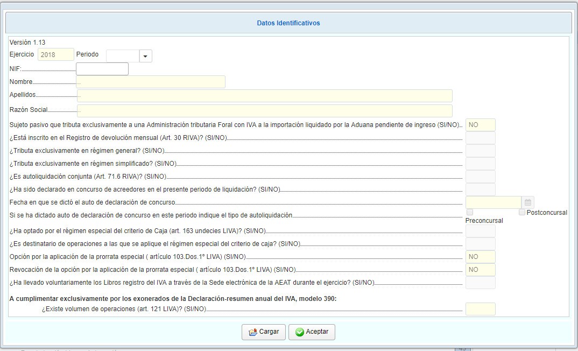Image resolution: width=578 pixels, height=351 pixels.
Task: Click into the NIF input field
Action: (102, 69)
